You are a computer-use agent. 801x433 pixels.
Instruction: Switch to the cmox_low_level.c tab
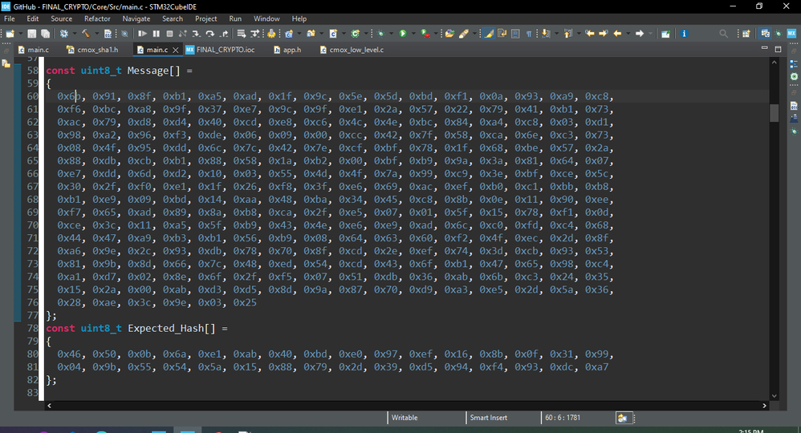[352, 50]
